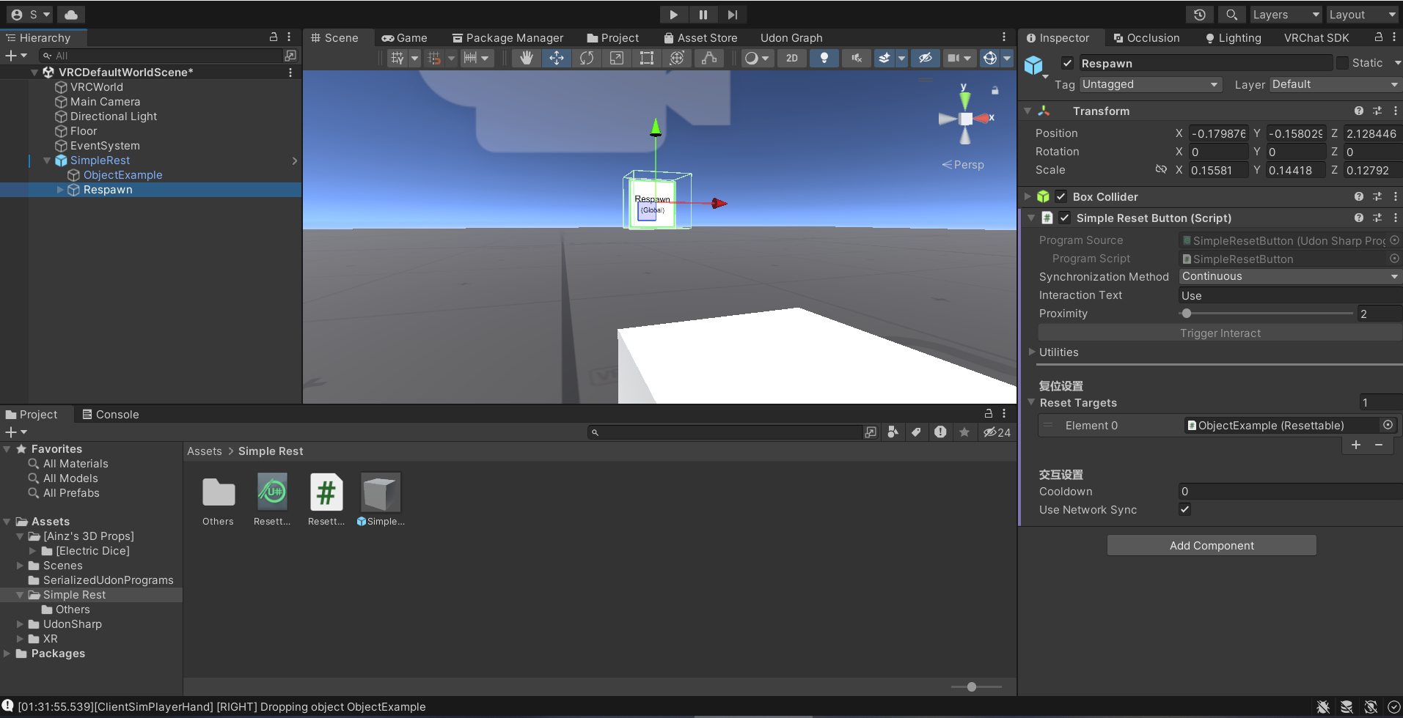
Task: Toggle scene lighting bulb icon
Action: click(824, 58)
